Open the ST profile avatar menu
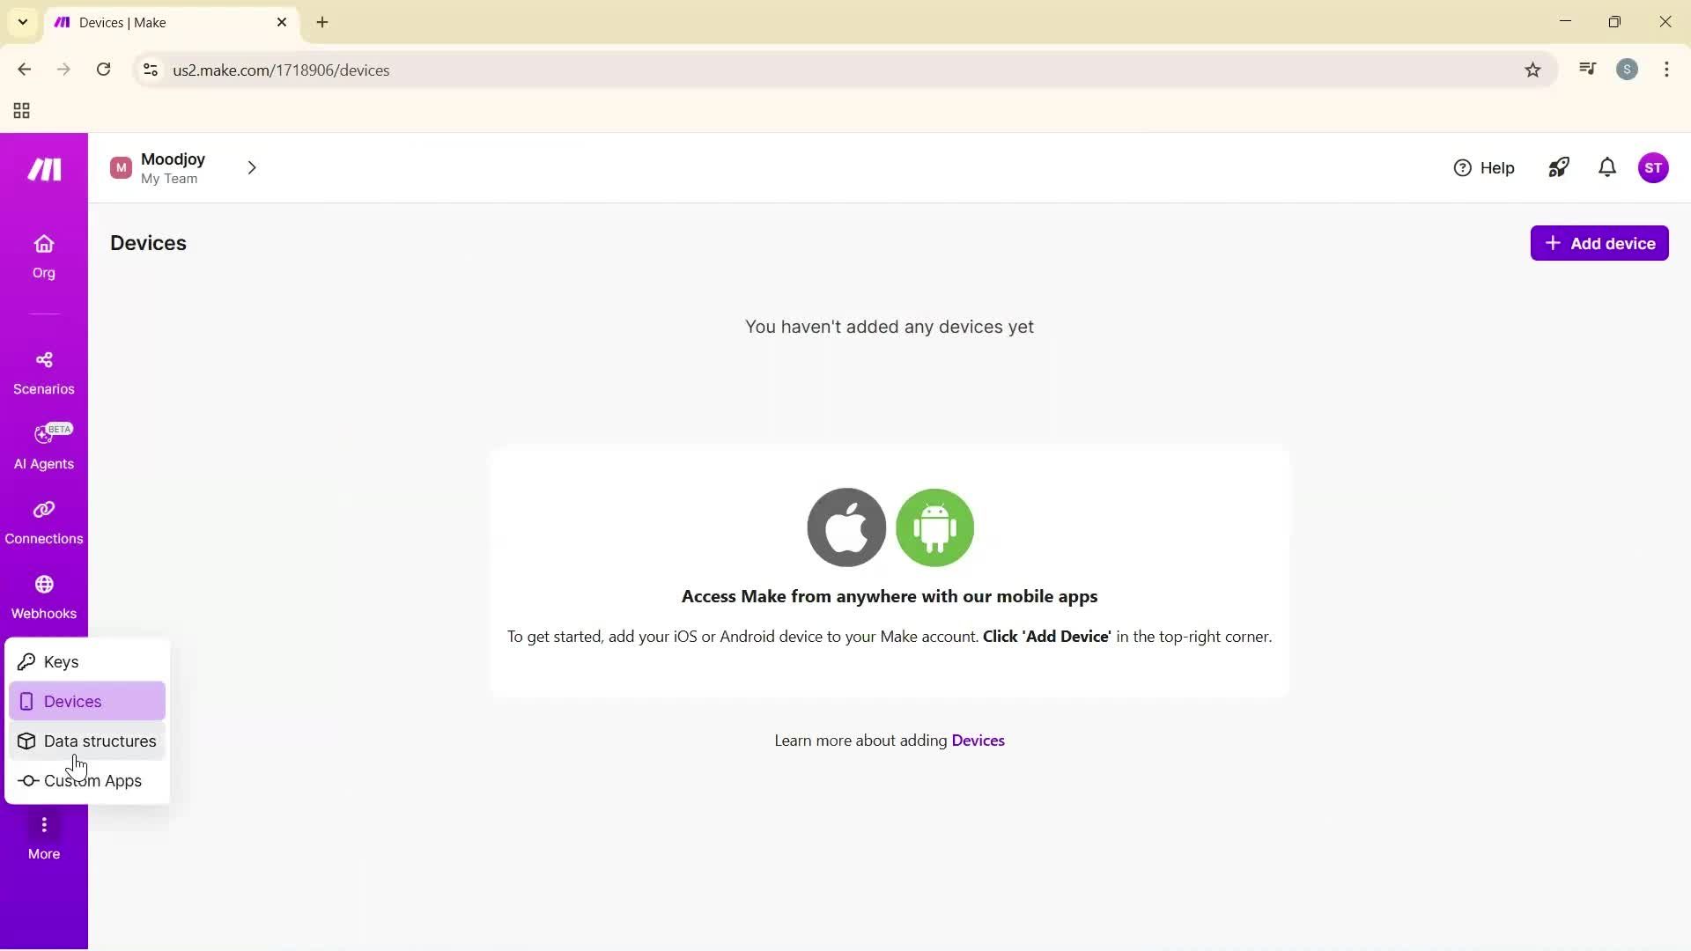Viewport: 1691px width, 951px height. (x=1655, y=167)
